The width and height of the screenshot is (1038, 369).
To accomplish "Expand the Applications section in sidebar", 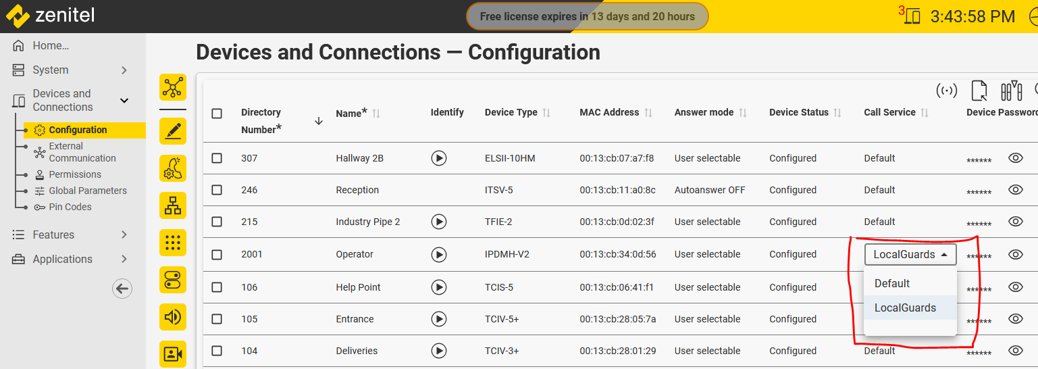I will (x=124, y=259).
